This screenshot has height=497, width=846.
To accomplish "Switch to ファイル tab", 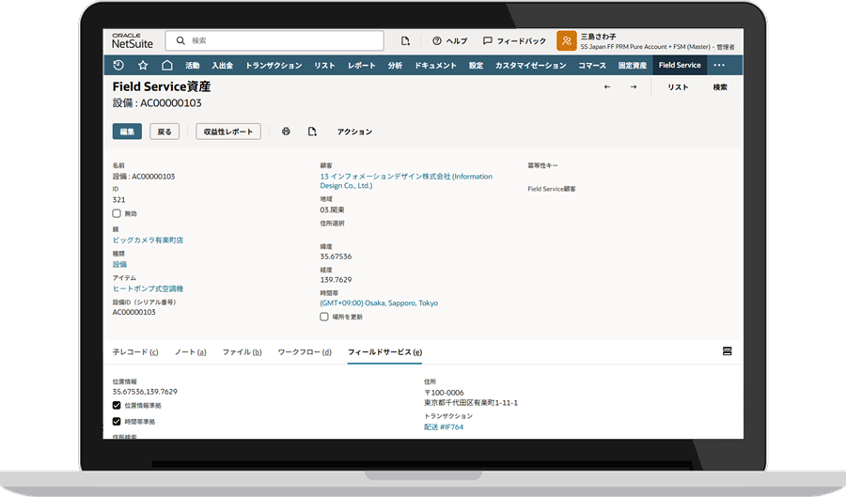I will coord(243,352).
